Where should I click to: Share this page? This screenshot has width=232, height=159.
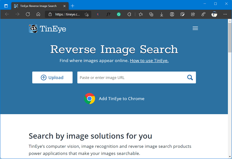pyautogui.click(x=193, y=14)
